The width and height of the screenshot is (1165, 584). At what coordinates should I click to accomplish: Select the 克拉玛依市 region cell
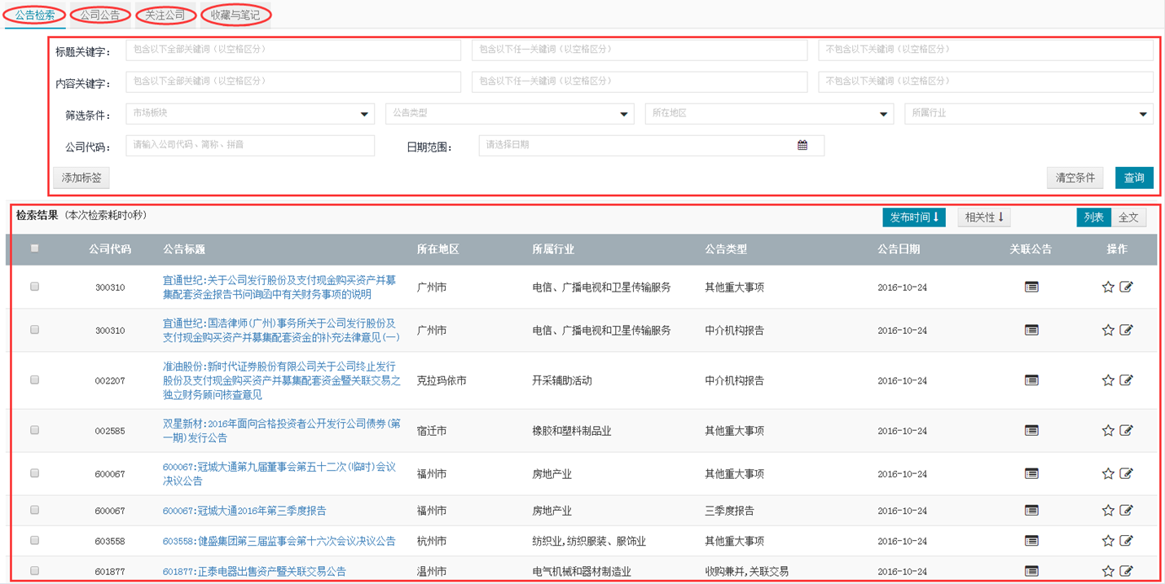coord(442,380)
